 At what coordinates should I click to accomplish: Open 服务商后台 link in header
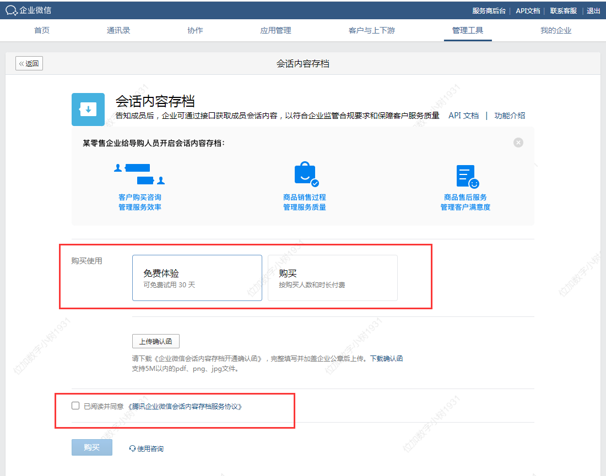pos(489,11)
